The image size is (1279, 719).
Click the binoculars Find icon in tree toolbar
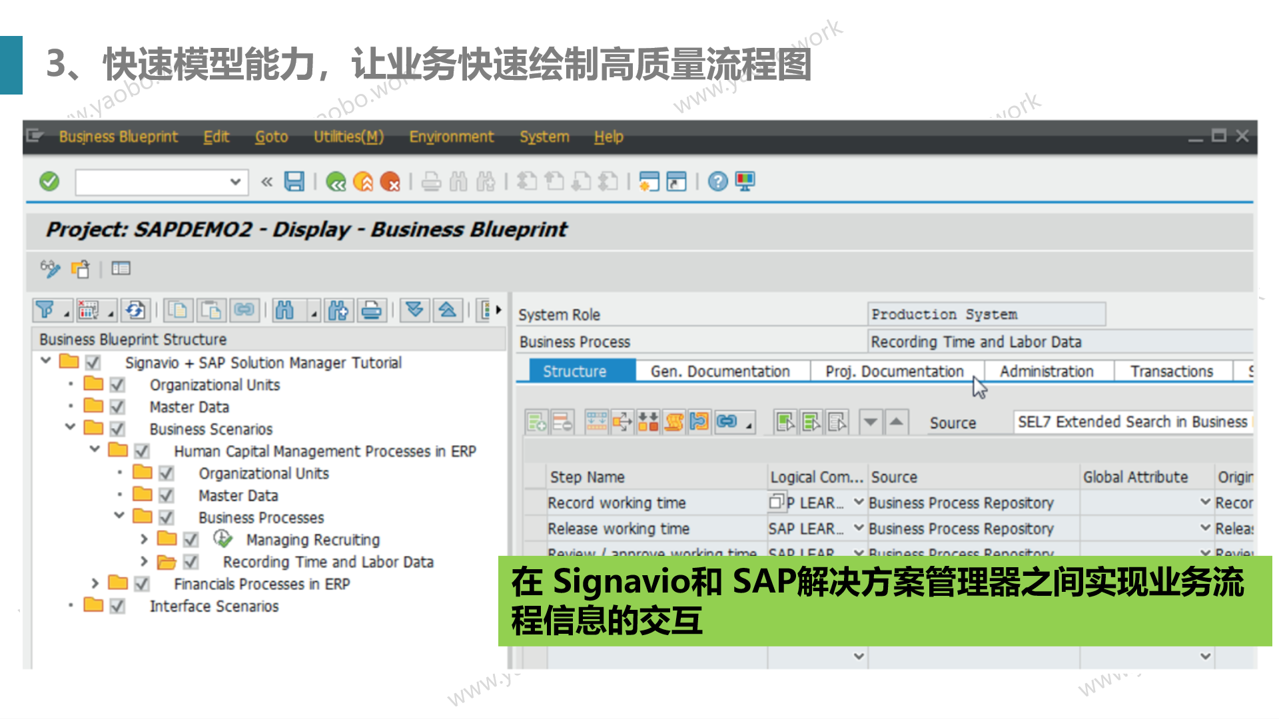coord(284,310)
